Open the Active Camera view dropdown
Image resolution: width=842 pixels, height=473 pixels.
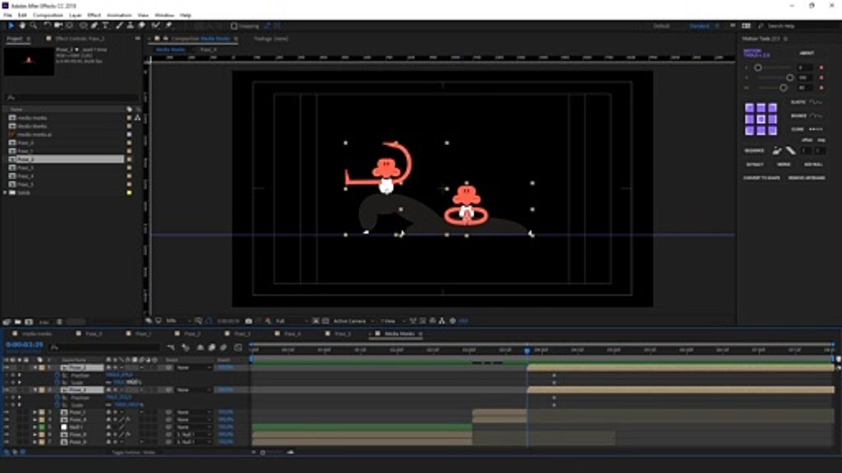[x=353, y=321]
